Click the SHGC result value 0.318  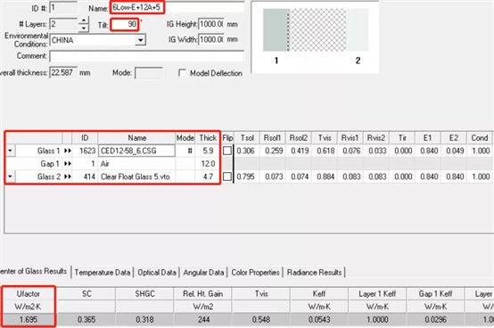point(144,319)
